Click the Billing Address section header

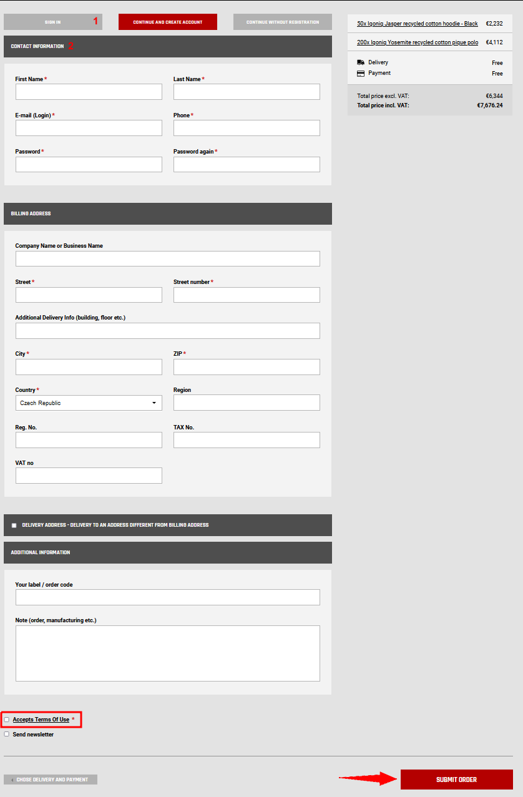[x=168, y=213]
